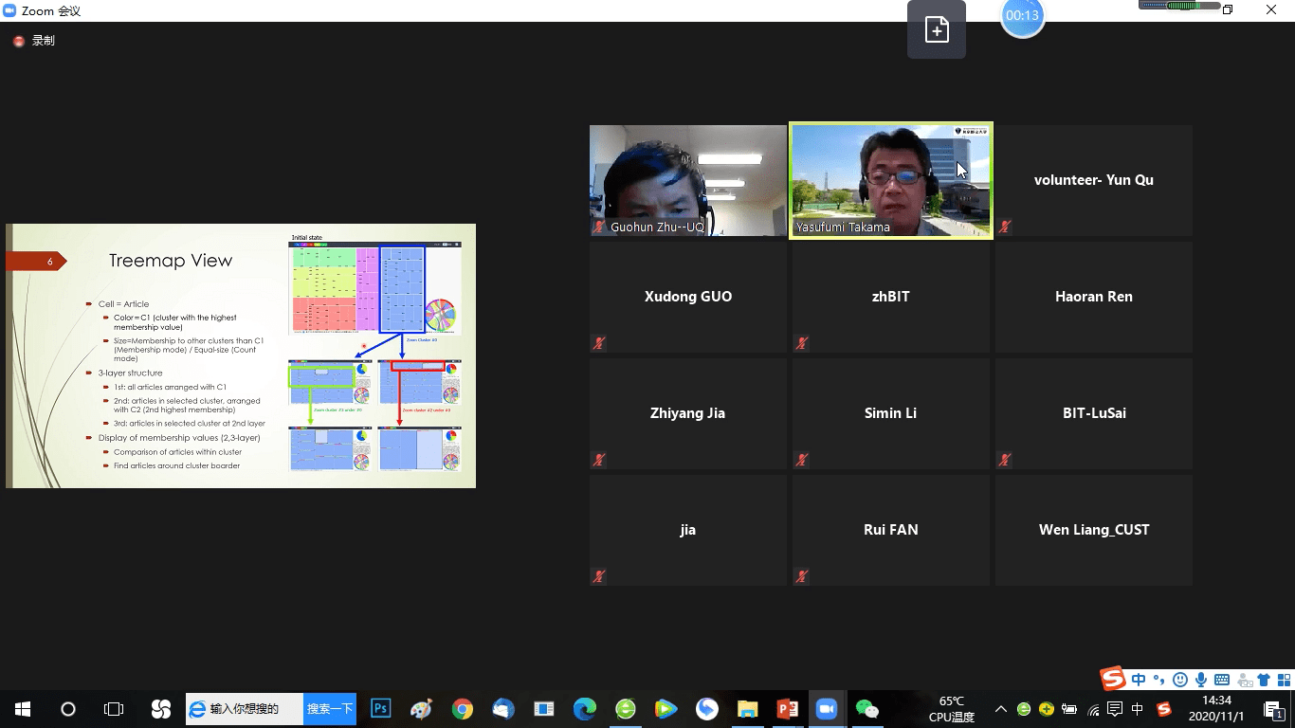Select Guohun Zhu--UQ video tile
Image resolution: width=1295 pixels, height=728 pixels.
[x=687, y=180]
